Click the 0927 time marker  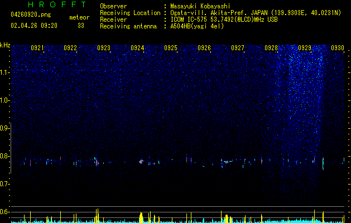click(x=238, y=48)
